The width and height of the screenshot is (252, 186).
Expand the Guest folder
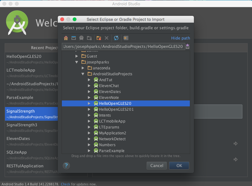[77, 56]
